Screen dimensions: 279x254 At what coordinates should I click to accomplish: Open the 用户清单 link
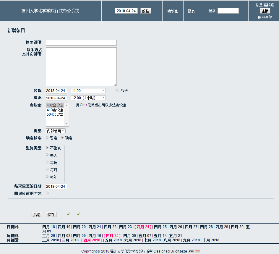tap(265, 17)
